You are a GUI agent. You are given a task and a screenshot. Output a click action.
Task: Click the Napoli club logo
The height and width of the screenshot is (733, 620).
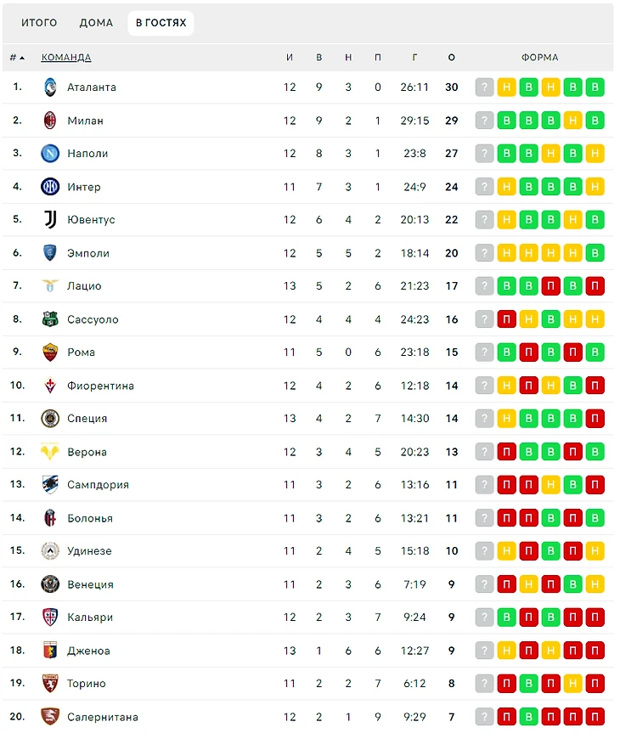(x=50, y=154)
